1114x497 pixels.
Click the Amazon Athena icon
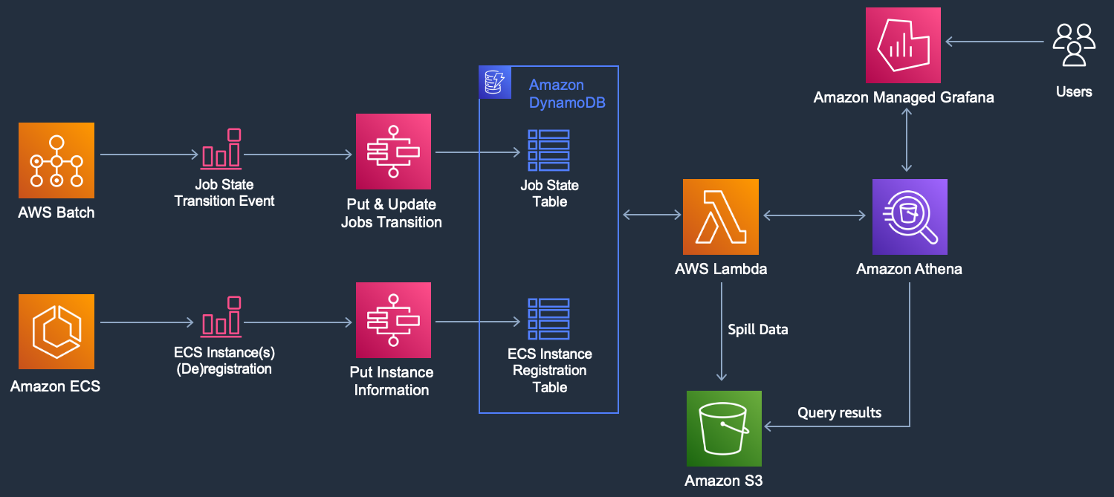(910, 217)
